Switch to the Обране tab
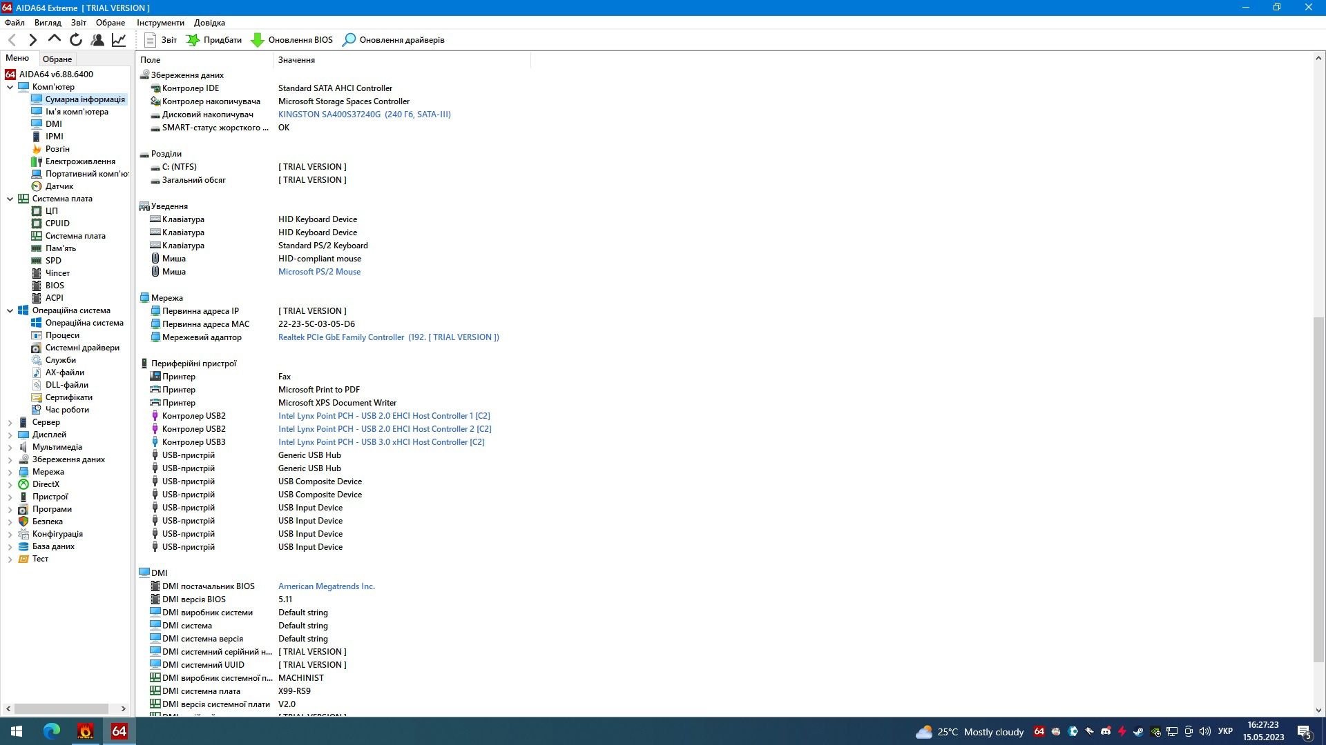This screenshot has width=1326, height=745. [57, 59]
